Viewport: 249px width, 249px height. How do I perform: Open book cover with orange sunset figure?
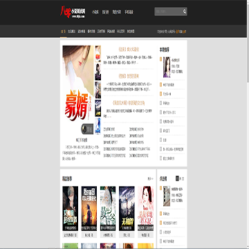coord(89,208)
